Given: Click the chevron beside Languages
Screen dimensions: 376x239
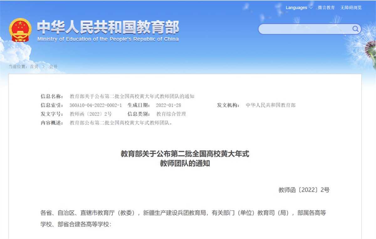Looking at the screenshot, I should (311, 8).
